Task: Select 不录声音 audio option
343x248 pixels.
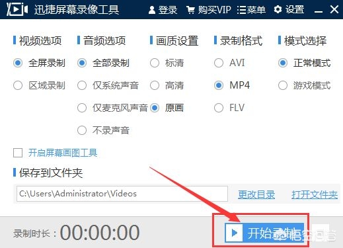Action: coord(103,130)
